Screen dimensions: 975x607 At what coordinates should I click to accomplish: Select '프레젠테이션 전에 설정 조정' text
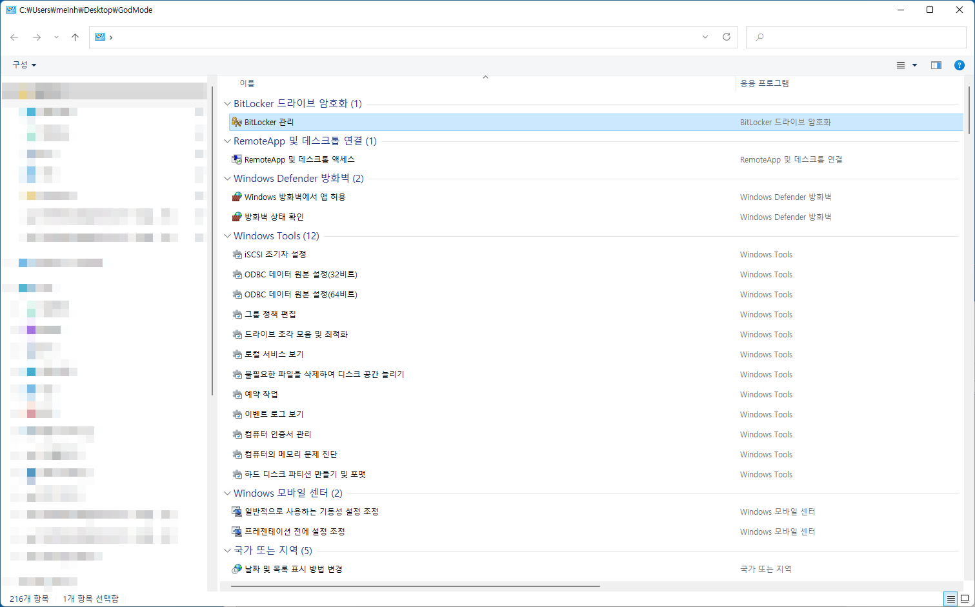pyautogui.click(x=295, y=532)
